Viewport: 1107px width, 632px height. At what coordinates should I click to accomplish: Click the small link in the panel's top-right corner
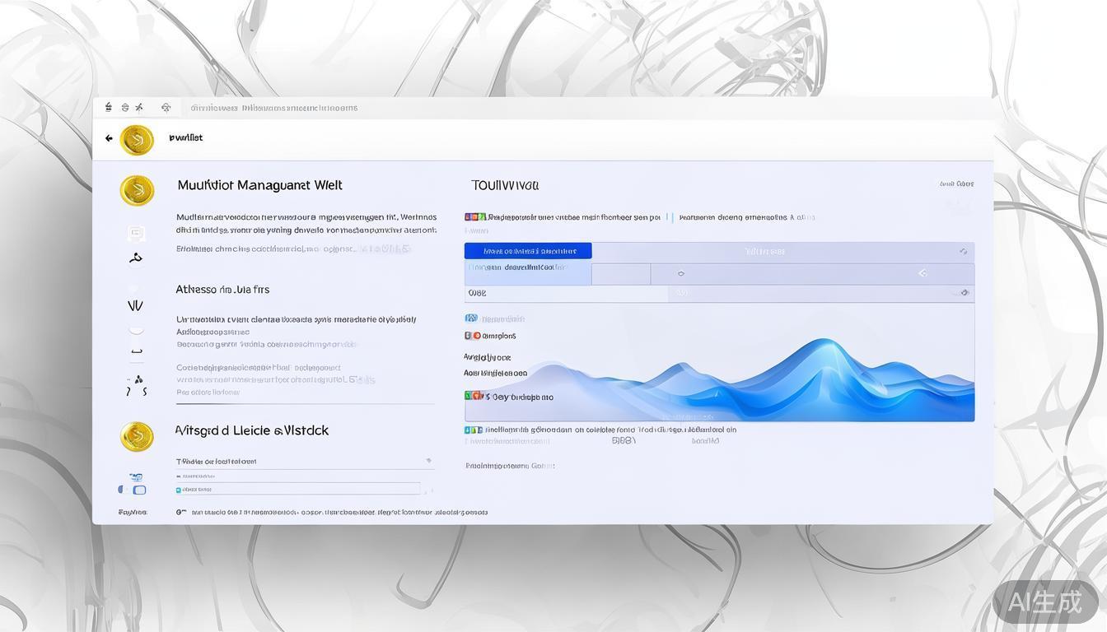tap(956, 184)
